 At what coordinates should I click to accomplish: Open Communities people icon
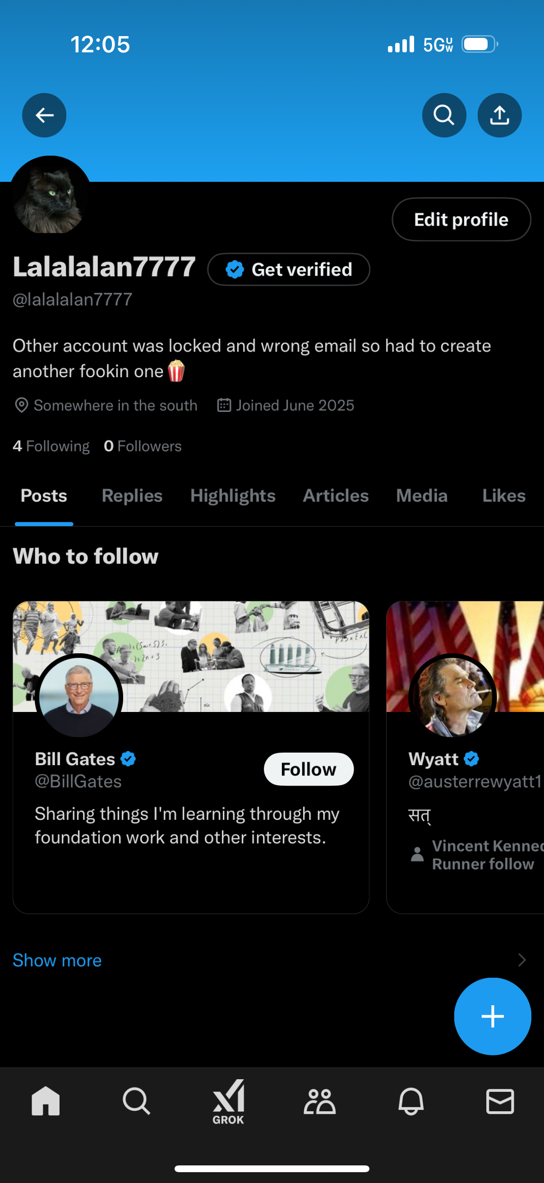(319, 1101)
